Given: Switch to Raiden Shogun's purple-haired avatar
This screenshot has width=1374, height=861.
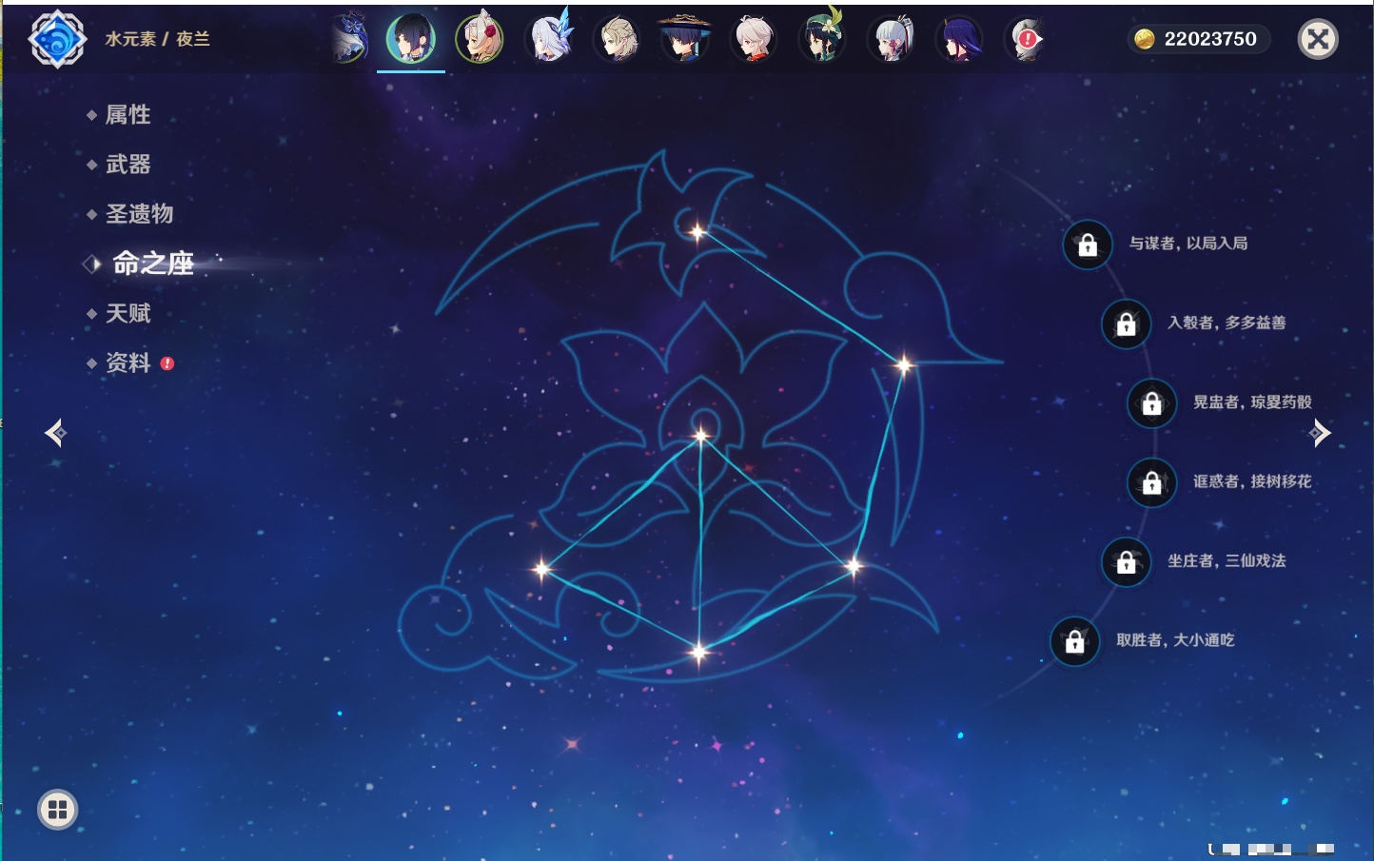Looking at the screenshot, I should pyautogui.click(x=959, y=39).
